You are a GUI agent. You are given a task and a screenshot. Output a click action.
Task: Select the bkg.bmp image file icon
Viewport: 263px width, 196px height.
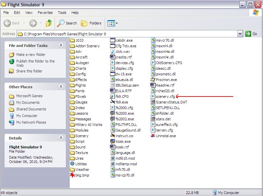[x=72, y=175]
